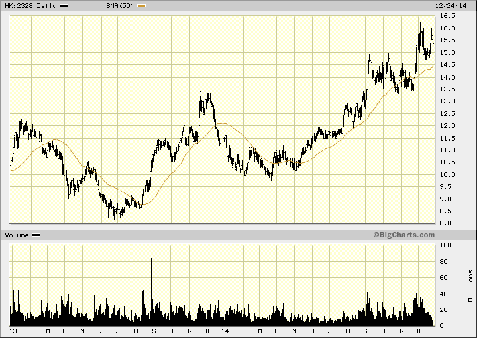This screenshot has width=477, height=338.
Task: Click the 12/24/14 chart date
Action: [x=456, y=6]
